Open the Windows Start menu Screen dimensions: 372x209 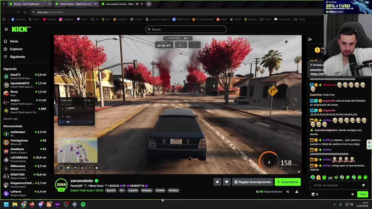click(6, 204)
